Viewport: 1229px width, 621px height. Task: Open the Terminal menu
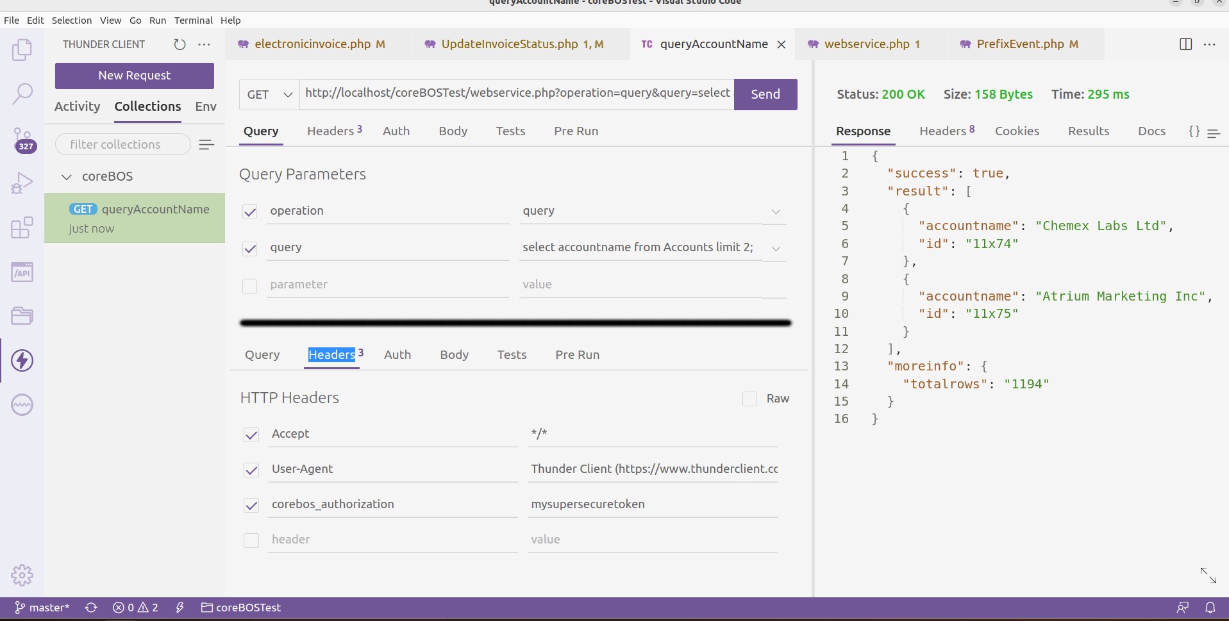[x=193, y=21]
